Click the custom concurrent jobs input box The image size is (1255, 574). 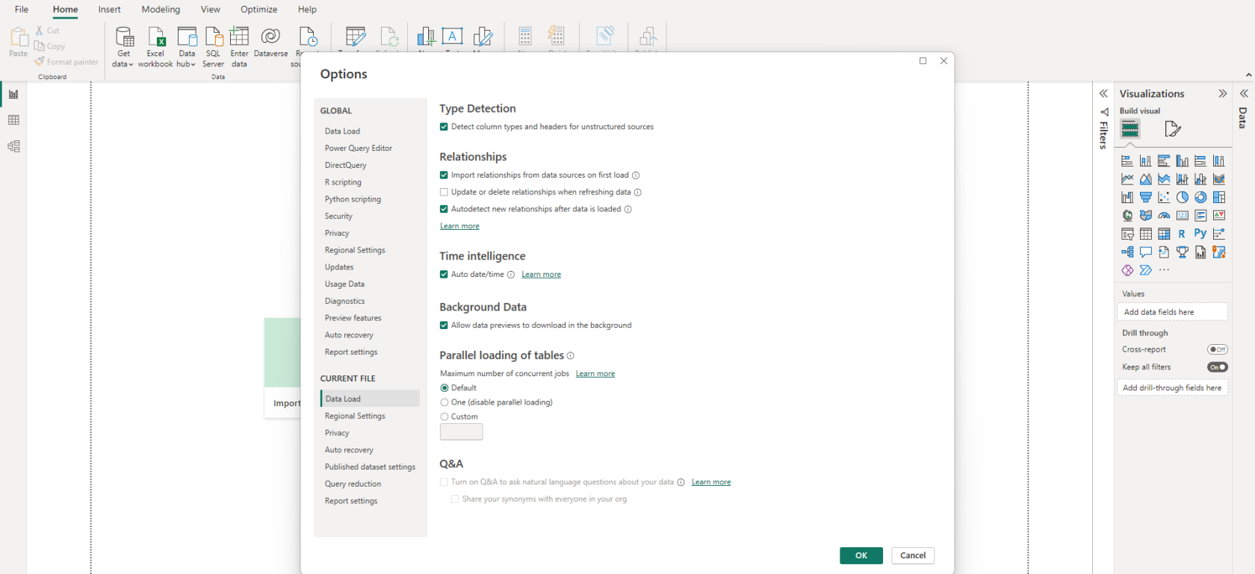click(x=461, y=432)
